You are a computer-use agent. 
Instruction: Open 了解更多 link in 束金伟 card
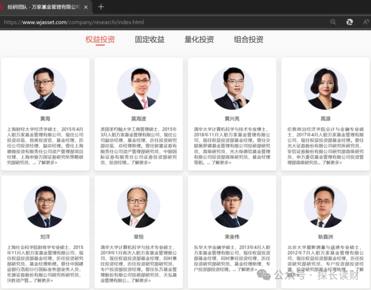(x=247, y=270)
